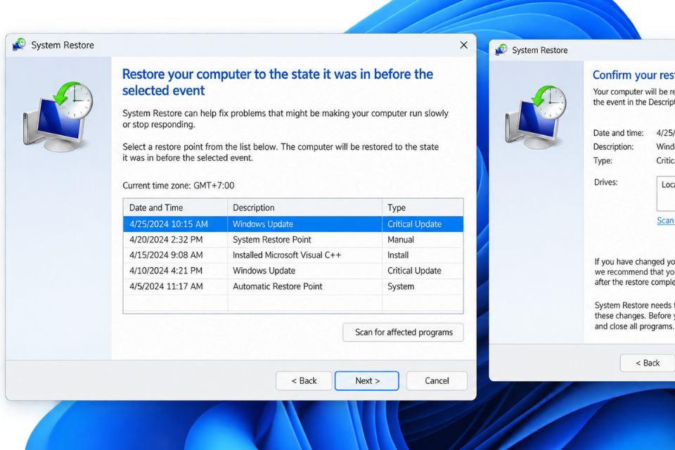Viewport: 675px width, 450px height.
Task: Close the main System Restore window
Action: [463, 45]
